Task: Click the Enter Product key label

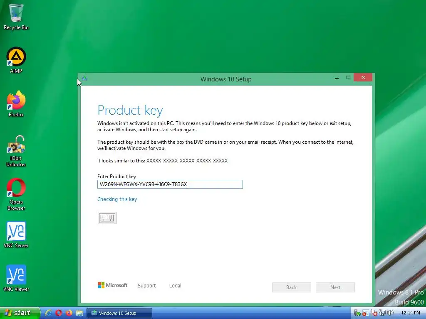Action: [x=116, y=176]
